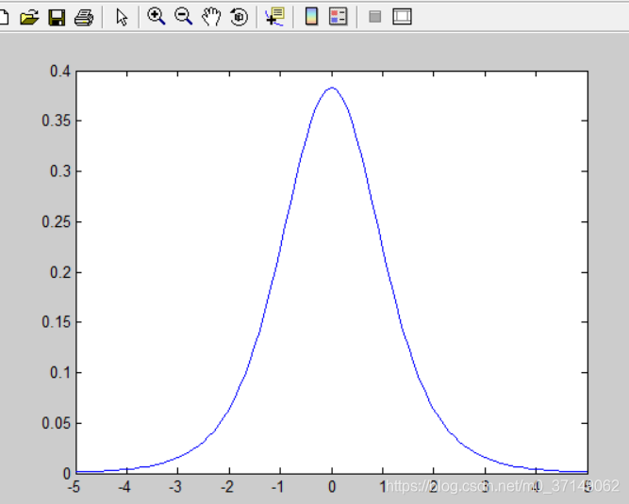Click y-axis label 0.1

coord(60,373)
